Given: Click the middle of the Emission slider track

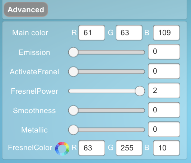Looking at the screenshot, I should (107, 52).
